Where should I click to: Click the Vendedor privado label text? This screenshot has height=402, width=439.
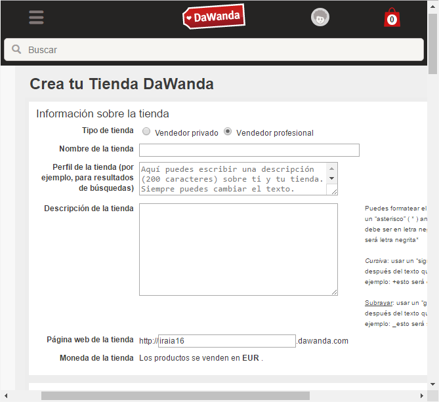(x=186, y=133)
